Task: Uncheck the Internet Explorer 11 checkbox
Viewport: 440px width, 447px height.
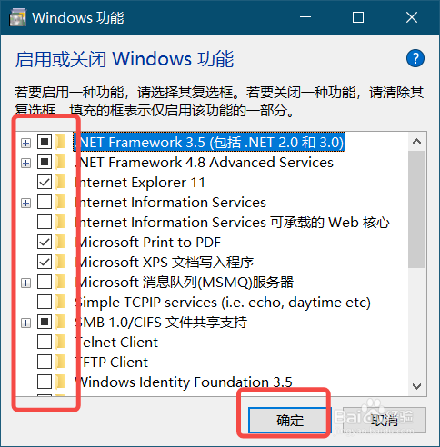Action: tap(45, 183)
